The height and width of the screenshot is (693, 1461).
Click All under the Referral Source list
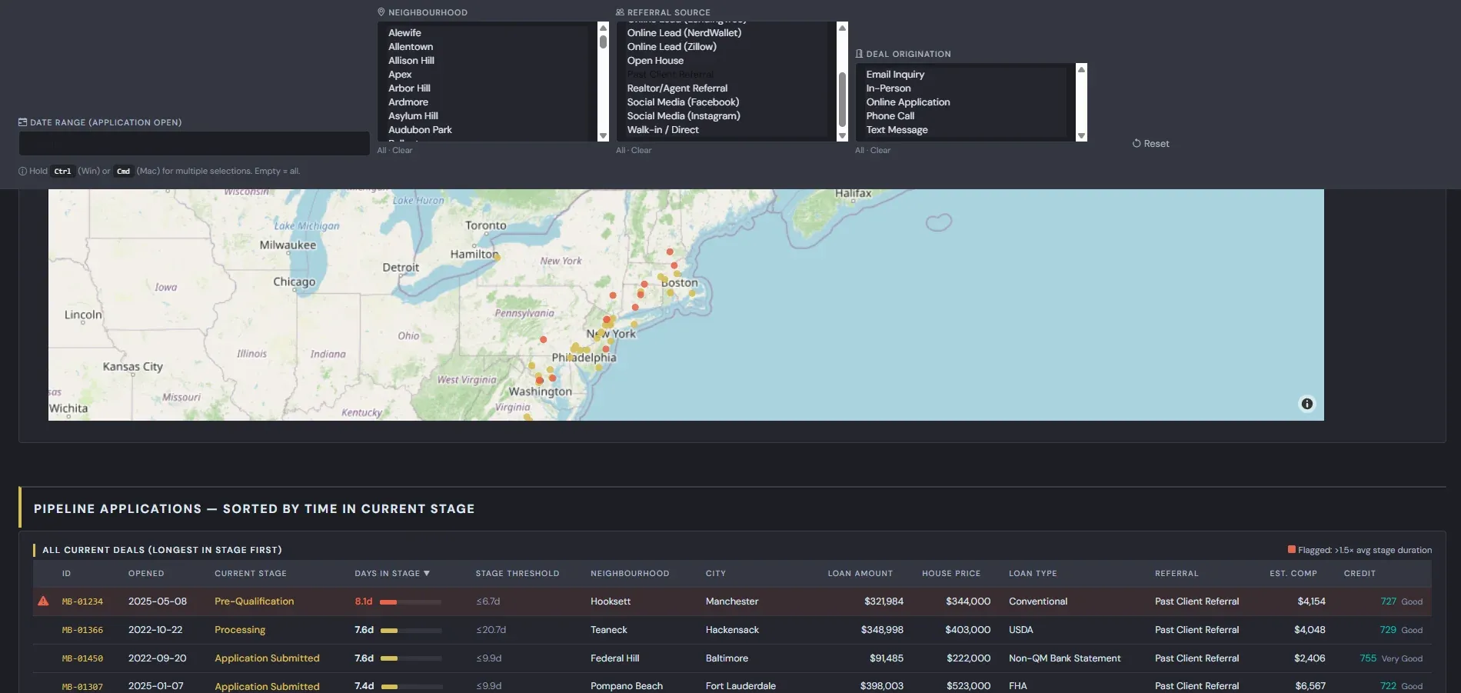click(620, 151)
